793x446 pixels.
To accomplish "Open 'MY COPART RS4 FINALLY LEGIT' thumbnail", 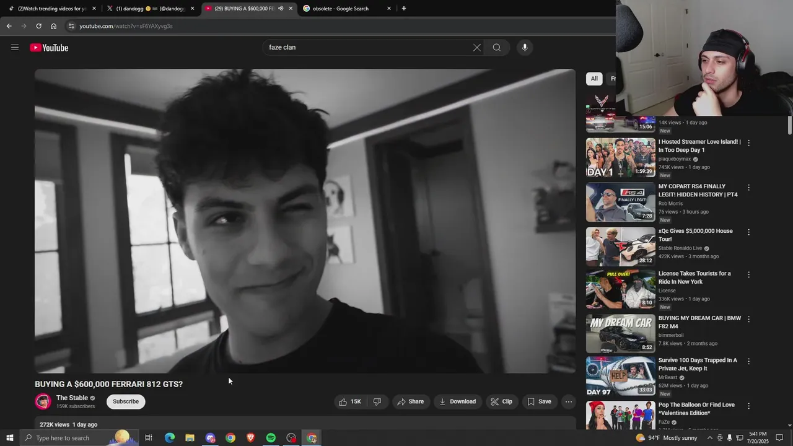I will 620,202.
